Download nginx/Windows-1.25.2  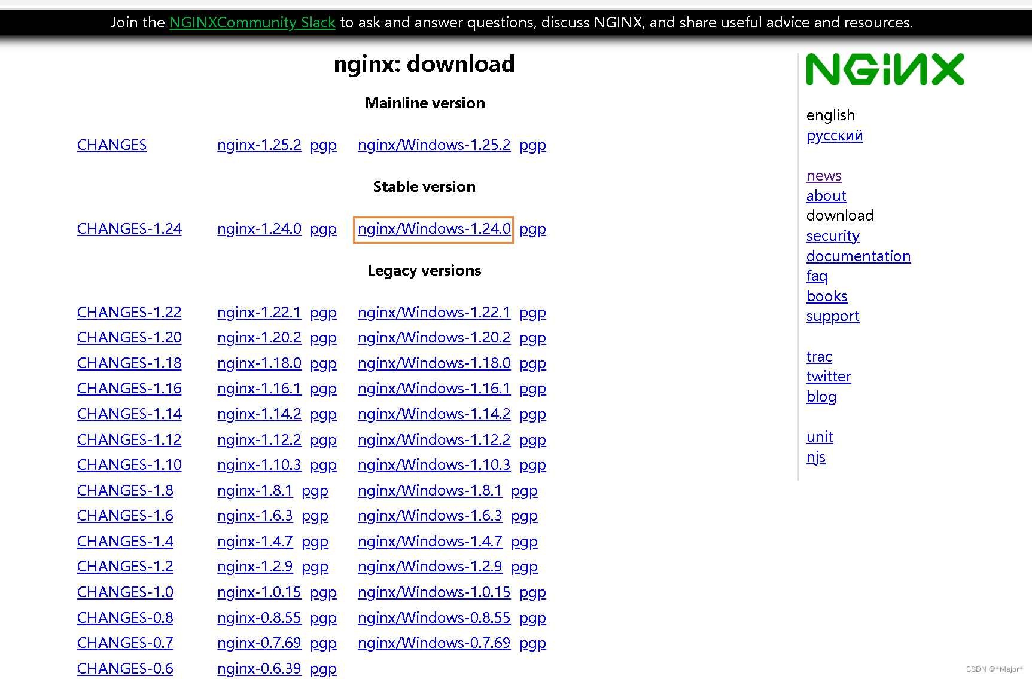pos(434,145)
